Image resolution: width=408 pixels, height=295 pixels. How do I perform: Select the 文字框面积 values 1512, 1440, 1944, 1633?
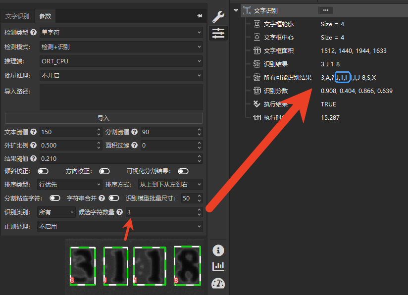point(354,50)
